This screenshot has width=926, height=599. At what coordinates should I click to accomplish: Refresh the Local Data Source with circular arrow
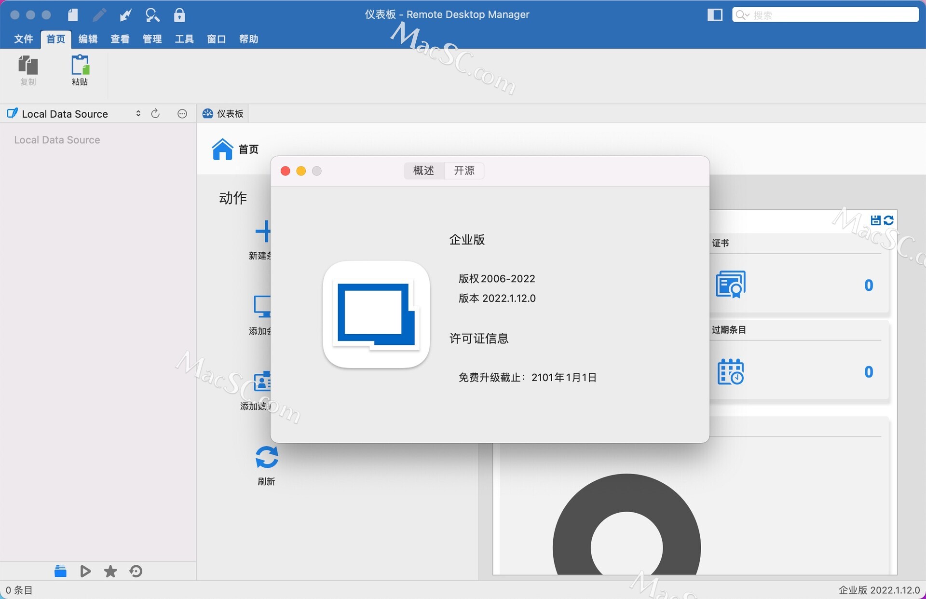[155, 113]
